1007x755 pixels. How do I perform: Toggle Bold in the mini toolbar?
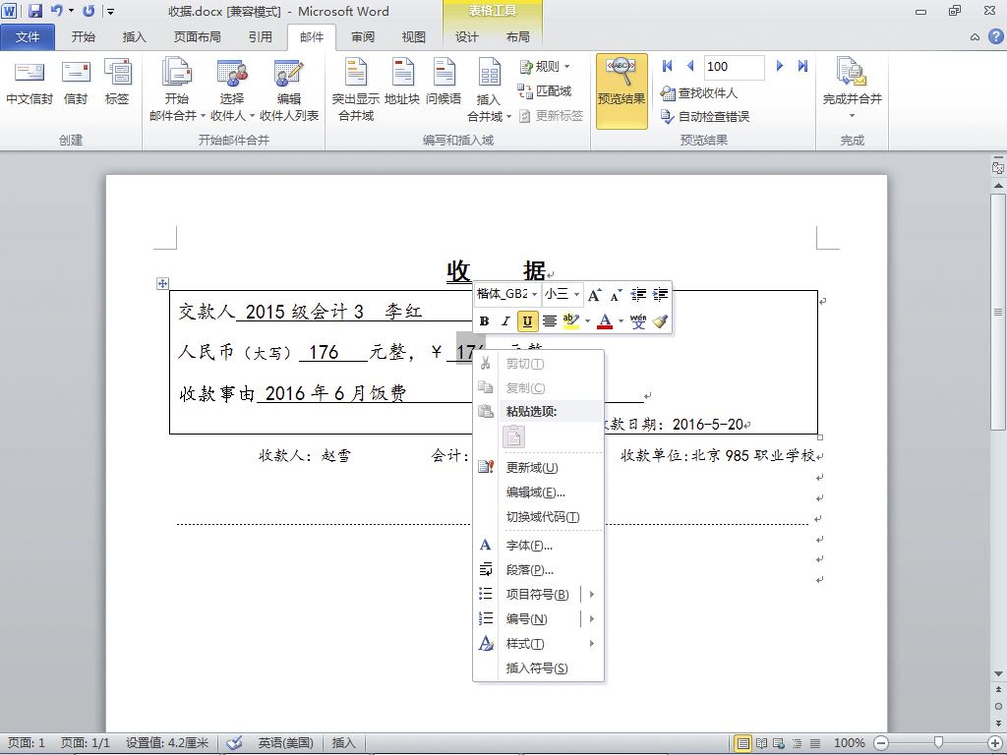[x=484, y=321]
